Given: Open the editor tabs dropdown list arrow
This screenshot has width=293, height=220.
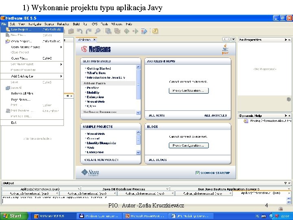Looking at the screenshot, I should pos(234,39).
